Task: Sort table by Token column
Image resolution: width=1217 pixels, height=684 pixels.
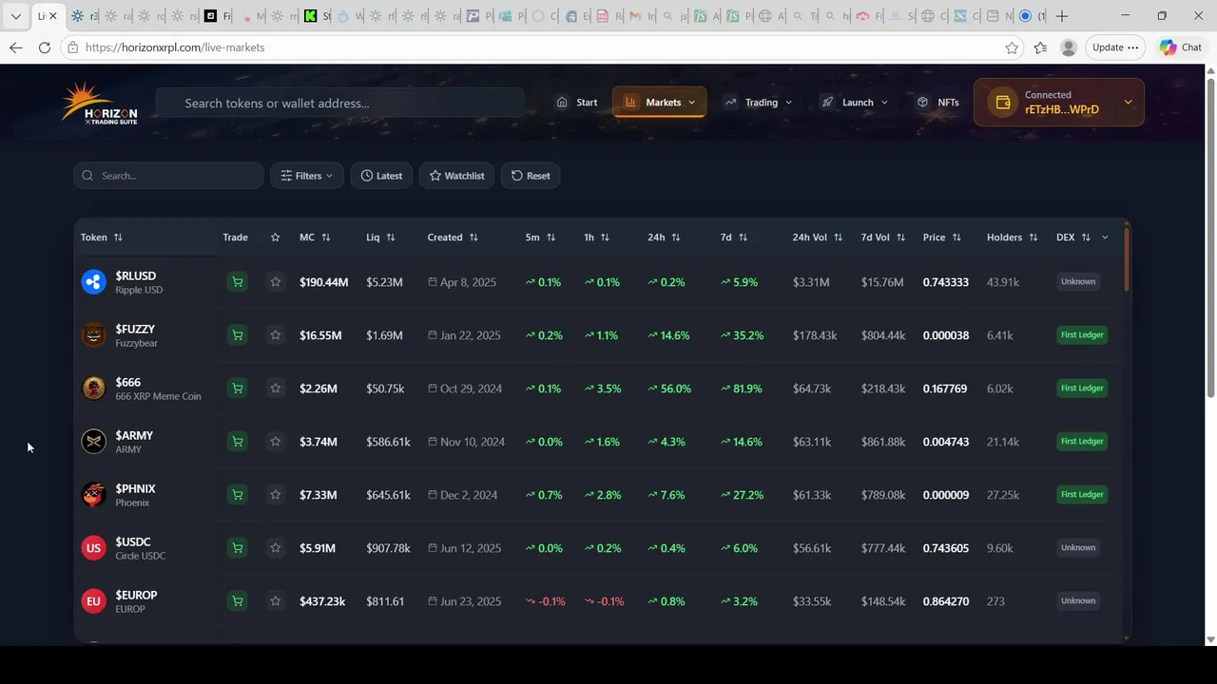Action: 102,237
